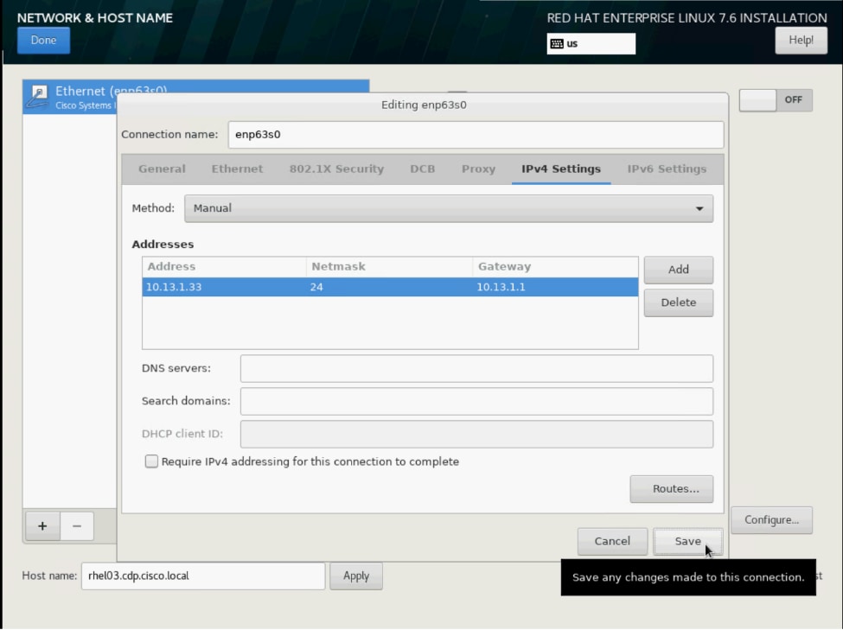Click inside the DNS servers field
The width and height of the screenshot is (843, 630).
point(476,368)
